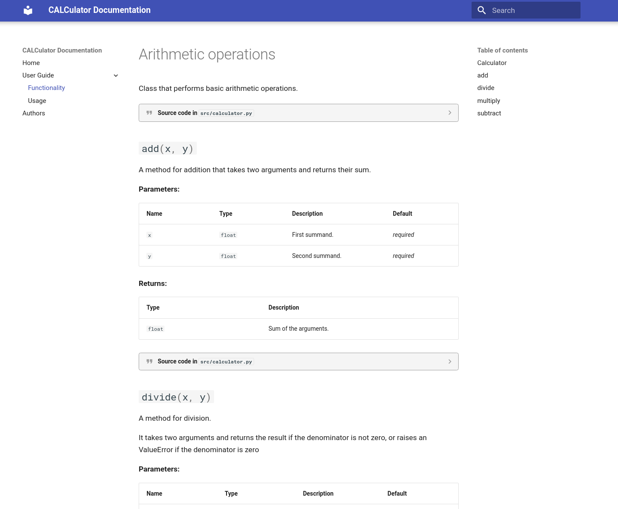Open the Home page
The width and height of the screenshot is (618, 509).
coord(31,63)
